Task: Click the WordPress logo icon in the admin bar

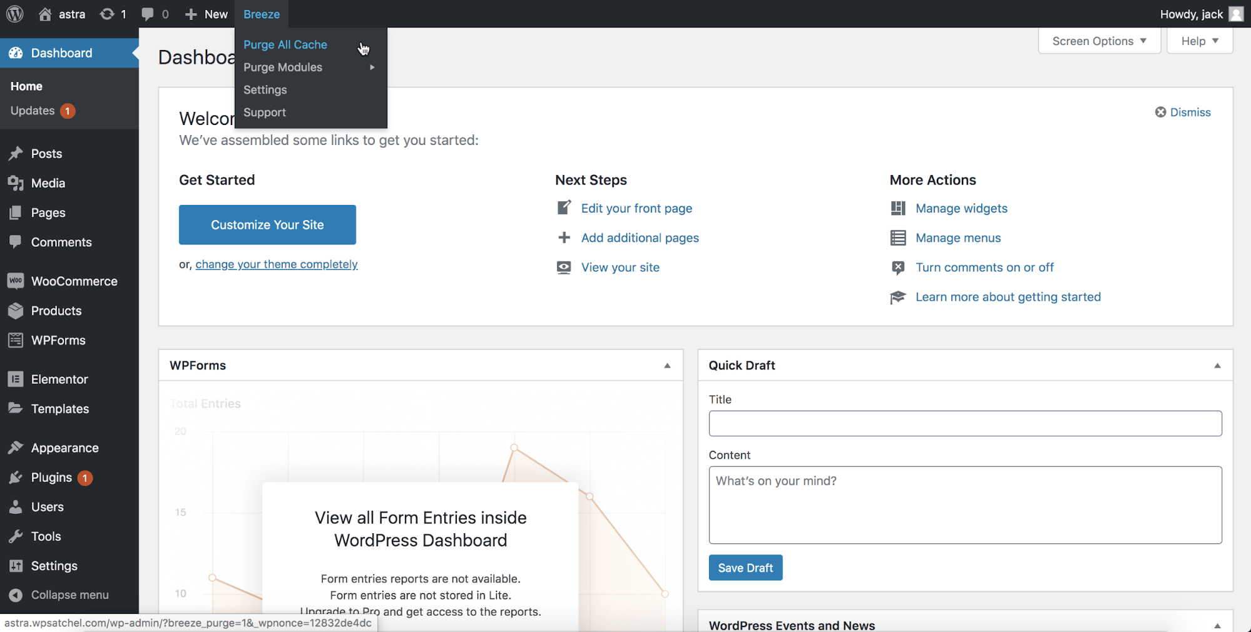Action: [x=15, y=14]
